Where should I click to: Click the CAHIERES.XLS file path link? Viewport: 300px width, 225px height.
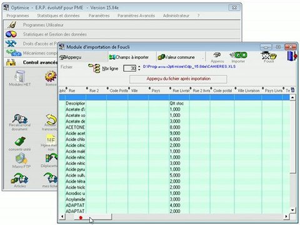click(x=189, y=67)
